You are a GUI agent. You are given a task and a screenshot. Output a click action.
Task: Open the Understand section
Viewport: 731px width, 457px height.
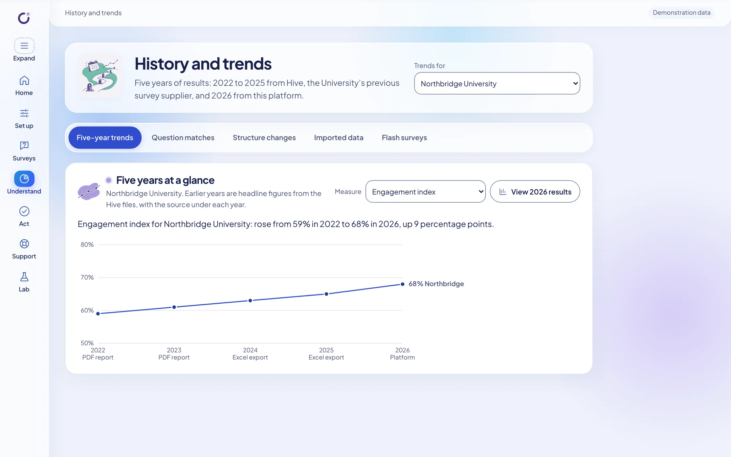[24, 183]
